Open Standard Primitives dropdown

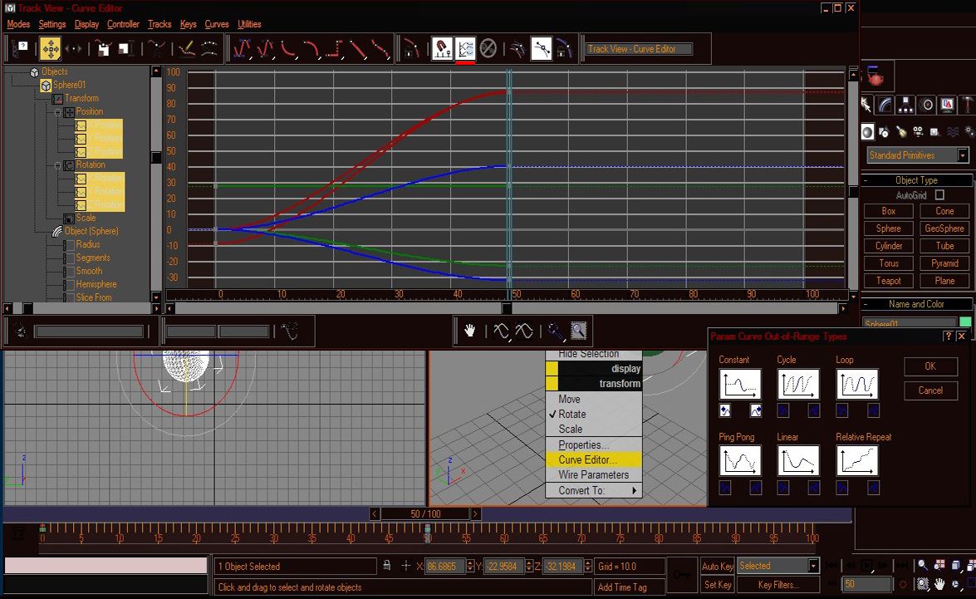(x=918, y=155)
